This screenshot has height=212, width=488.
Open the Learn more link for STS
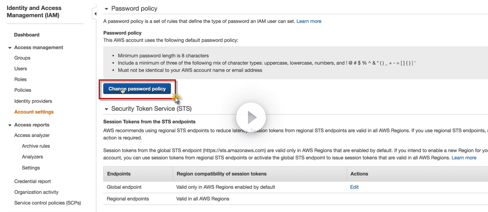click(x=464, y=158)
